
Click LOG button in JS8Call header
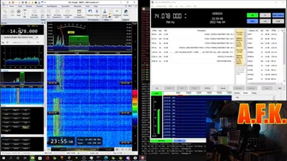[265, 21]
